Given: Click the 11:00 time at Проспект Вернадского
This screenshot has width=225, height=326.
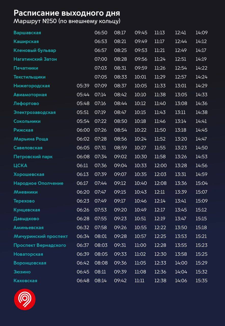Looking at the screenshot, I should [140, 245].
